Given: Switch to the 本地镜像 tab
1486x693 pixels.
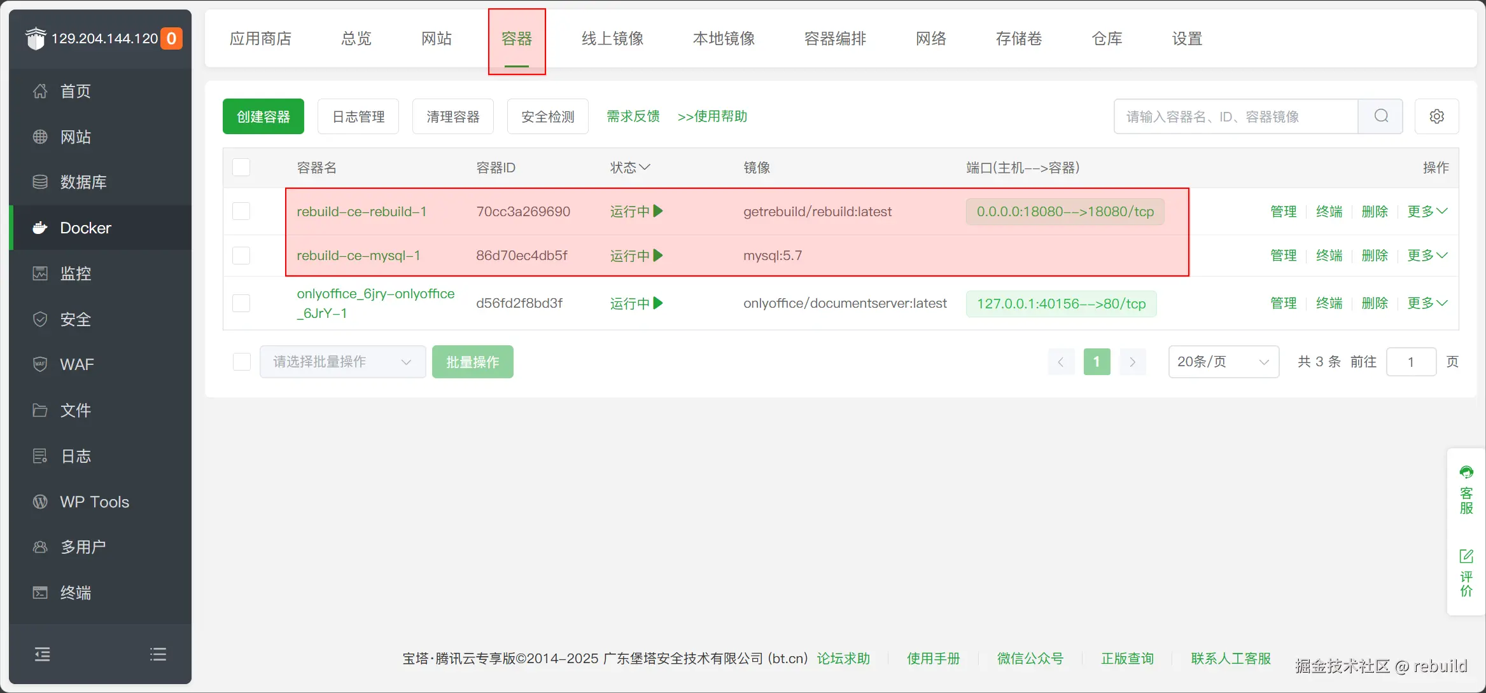Looking at the screenshot, I should (x=724, y=39).
